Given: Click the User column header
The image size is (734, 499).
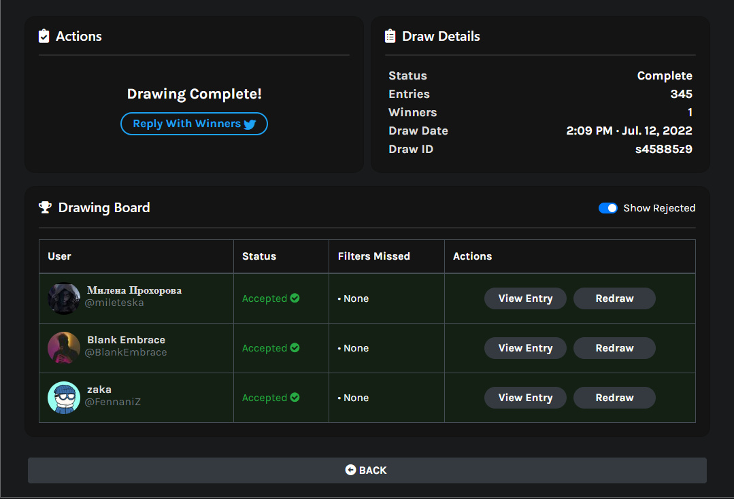Looking at the screenshot, I should [x=59, y=256].
